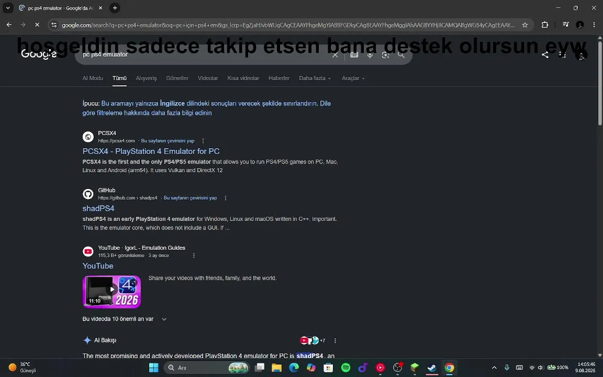Translate the GitHub page via Bu sayfanın çevirisini yap
Viewport: 603px width, 377px height.
point(190,198)
